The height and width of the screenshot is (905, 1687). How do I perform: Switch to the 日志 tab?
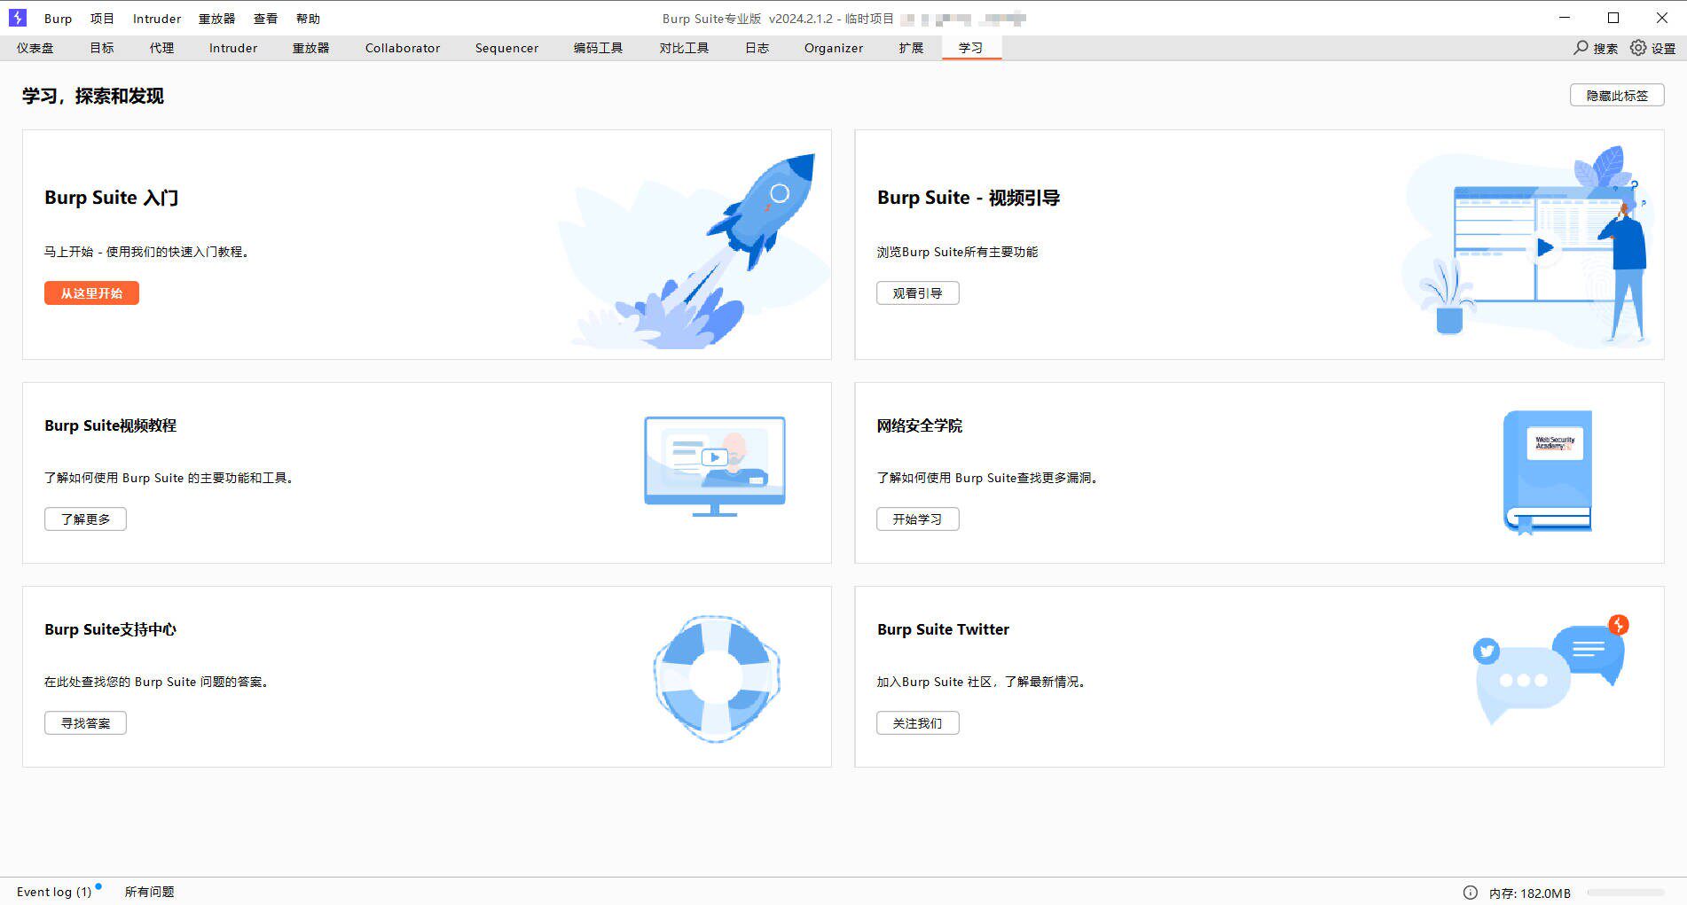point(757,48)
